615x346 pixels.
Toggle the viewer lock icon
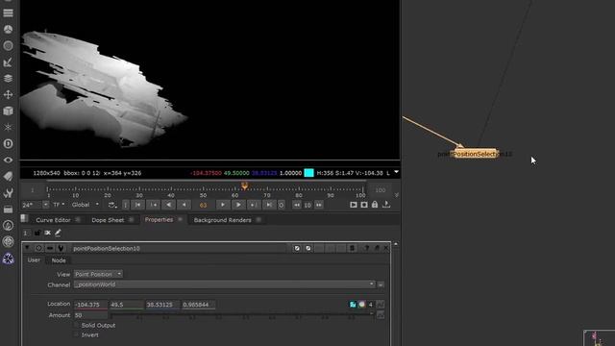click(x=375, y=205)
